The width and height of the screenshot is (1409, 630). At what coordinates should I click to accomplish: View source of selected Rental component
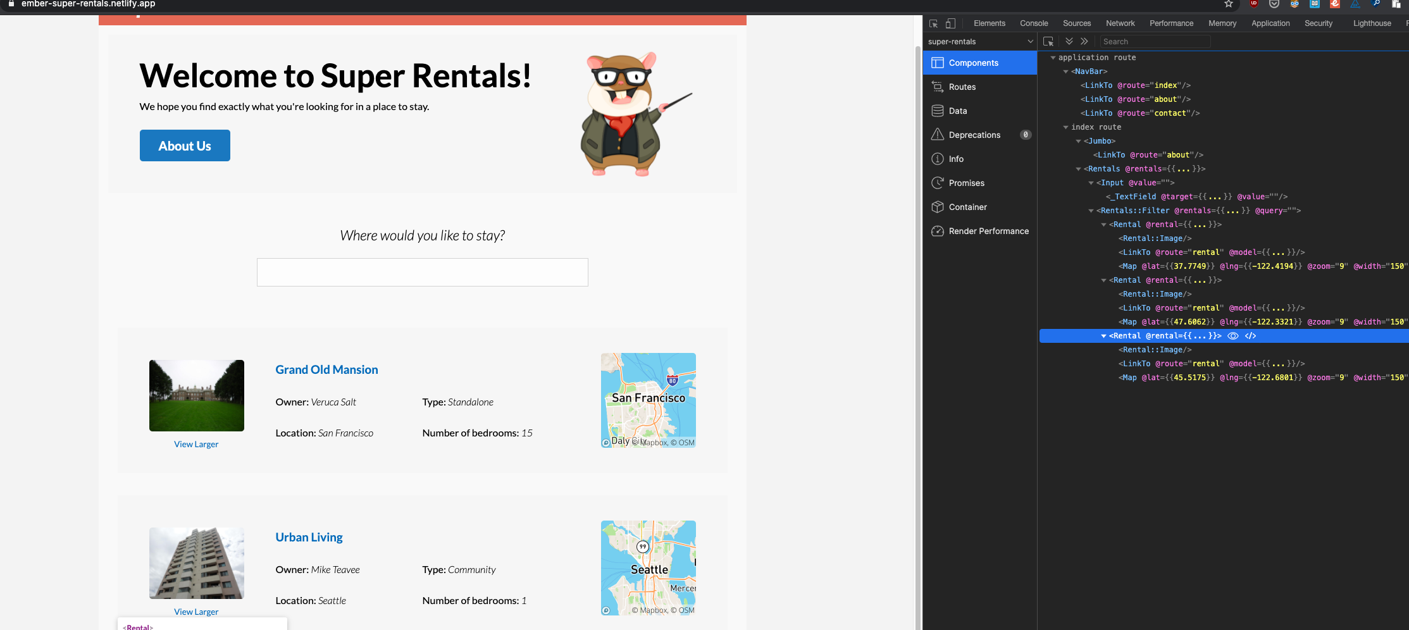1250,336
